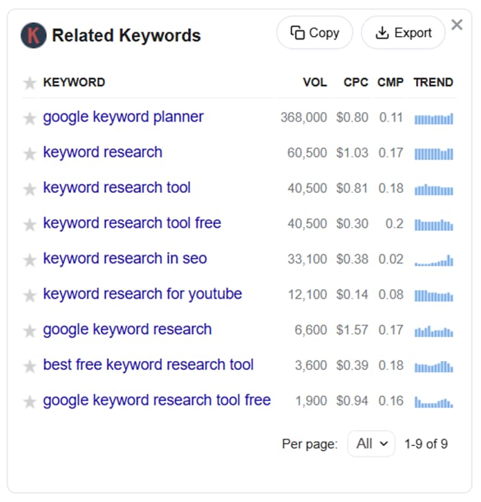
Task: Open keyword research tool free link
Action: tap(132, 223)
